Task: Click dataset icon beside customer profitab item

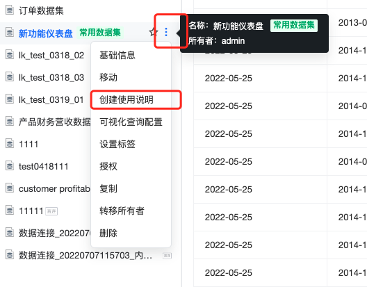Action: (x=10, y=188)
